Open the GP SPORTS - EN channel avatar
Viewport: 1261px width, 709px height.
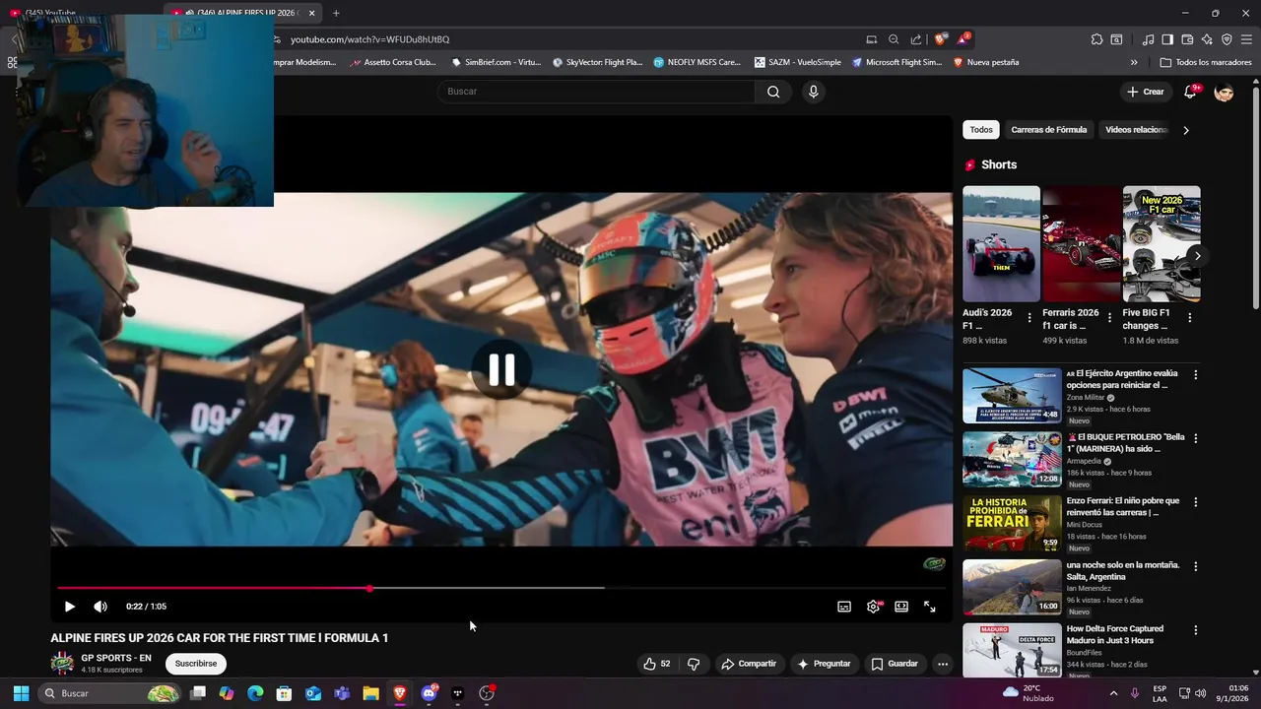tap(62, 664)
